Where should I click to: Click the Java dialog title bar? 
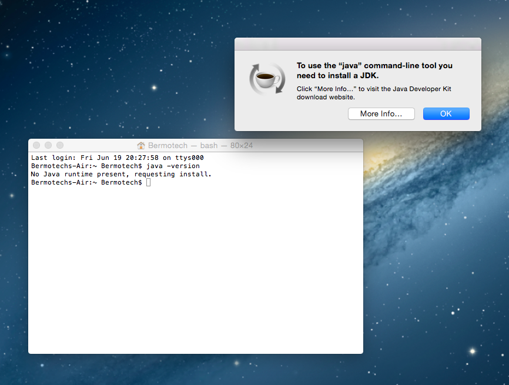[x=358, y=44]
